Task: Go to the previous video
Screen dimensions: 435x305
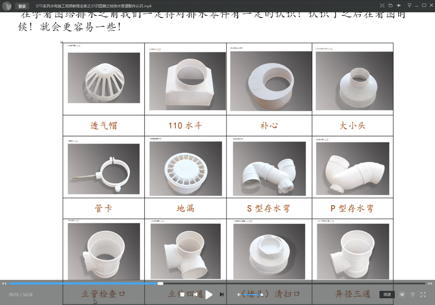Action: coord(195,295)
